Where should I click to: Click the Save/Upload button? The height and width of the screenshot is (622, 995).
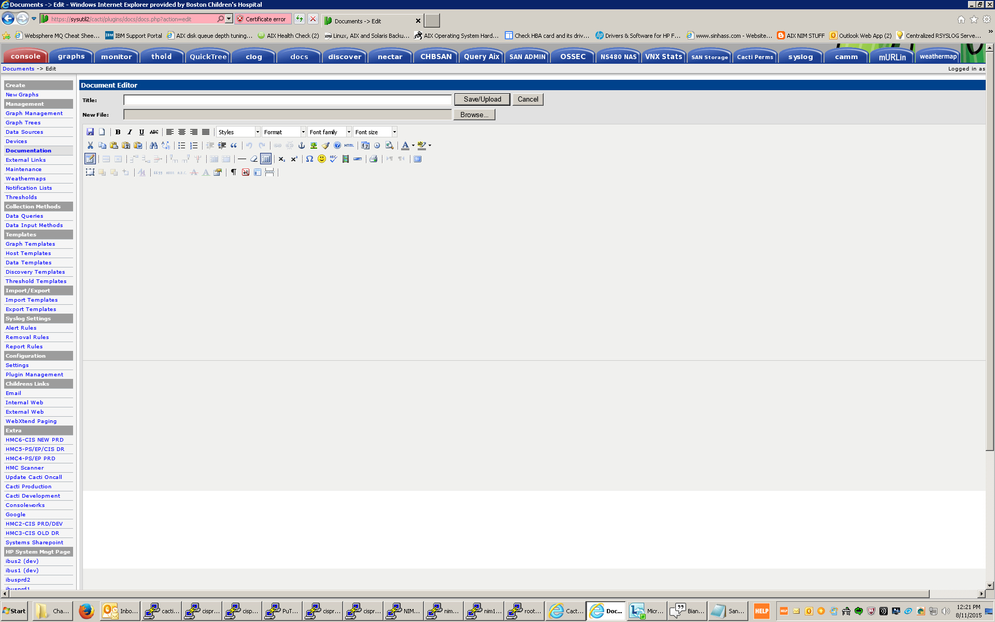(481, 99)
